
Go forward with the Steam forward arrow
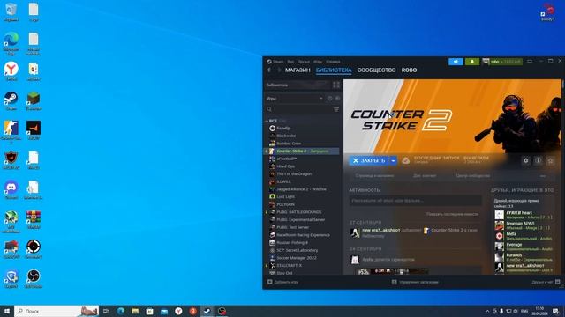(279, 70)
